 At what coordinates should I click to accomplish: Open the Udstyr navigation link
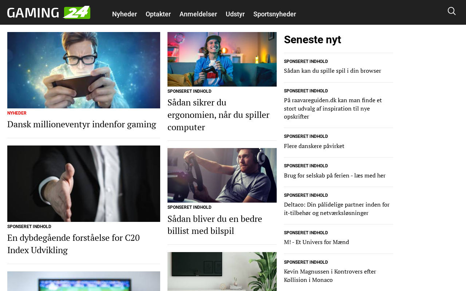pos(235,14)
